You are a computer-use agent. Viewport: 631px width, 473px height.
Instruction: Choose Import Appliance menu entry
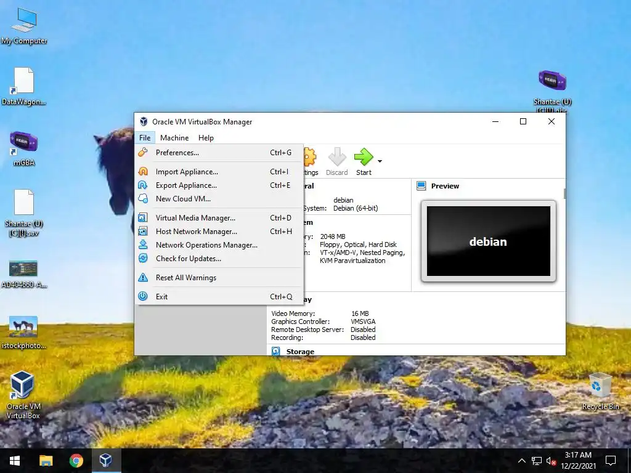(219, 172)
